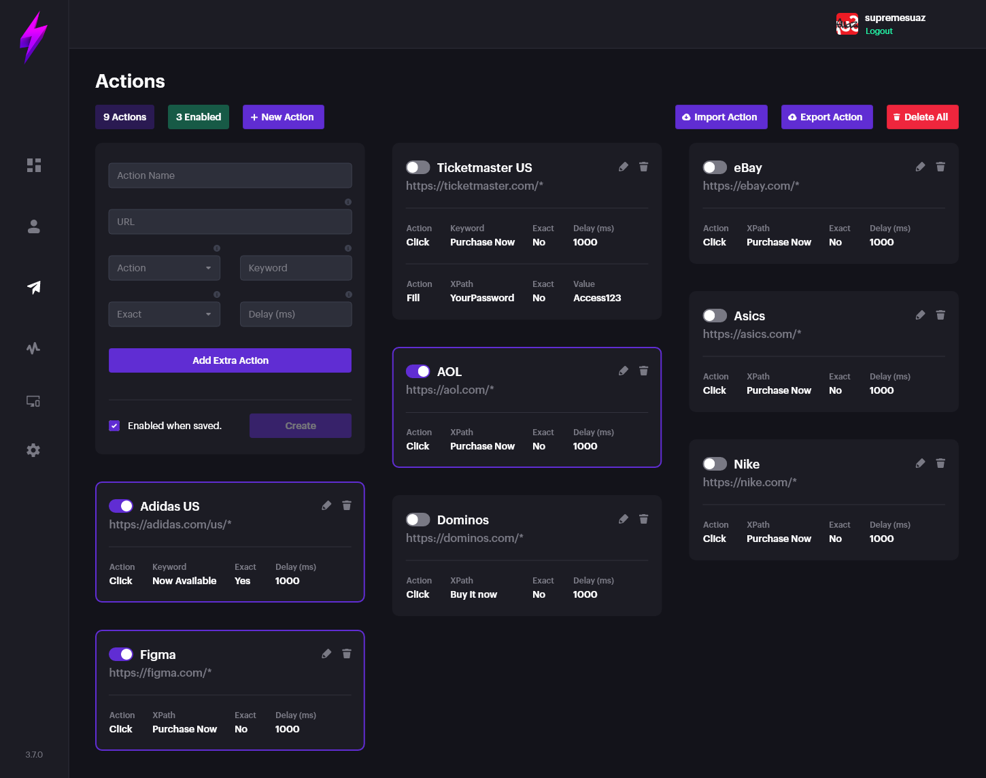Screen dimensions: 986x778
Task: Click the https://ticketmaster.com/* URL text
Action: pyautogui.click(x=475, y=186)
